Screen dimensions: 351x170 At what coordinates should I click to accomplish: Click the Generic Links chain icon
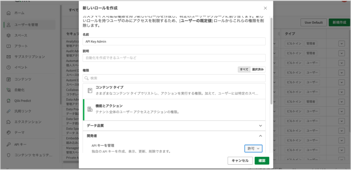pos(8,111)
